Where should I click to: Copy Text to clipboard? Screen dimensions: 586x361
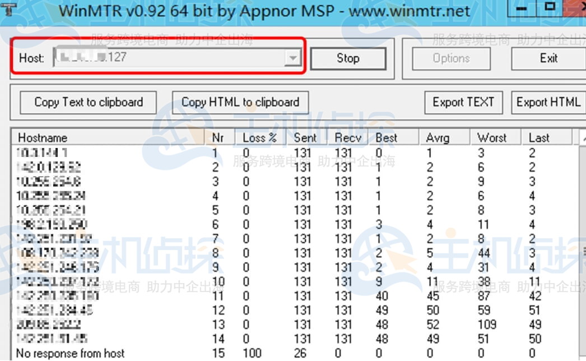point(88,102)
